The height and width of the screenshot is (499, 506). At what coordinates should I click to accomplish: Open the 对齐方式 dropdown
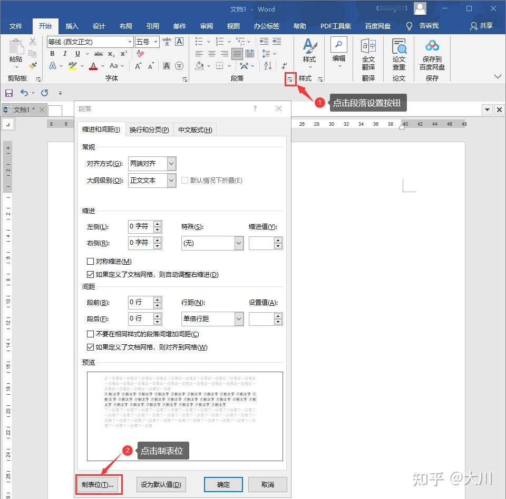[x=152, y=163]
